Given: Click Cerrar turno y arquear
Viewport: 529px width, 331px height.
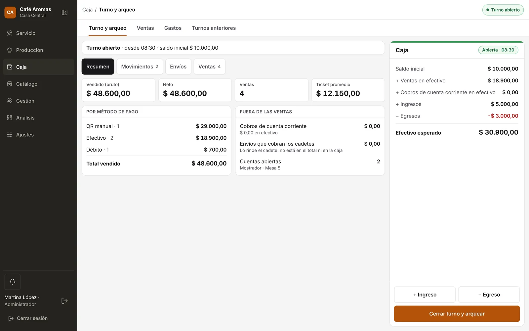Looking at the screenshot, I should point(457,314).
